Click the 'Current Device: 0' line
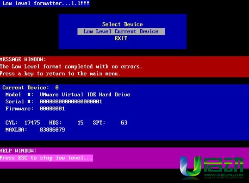Screen dimensions: 249x183 (31, 88)
